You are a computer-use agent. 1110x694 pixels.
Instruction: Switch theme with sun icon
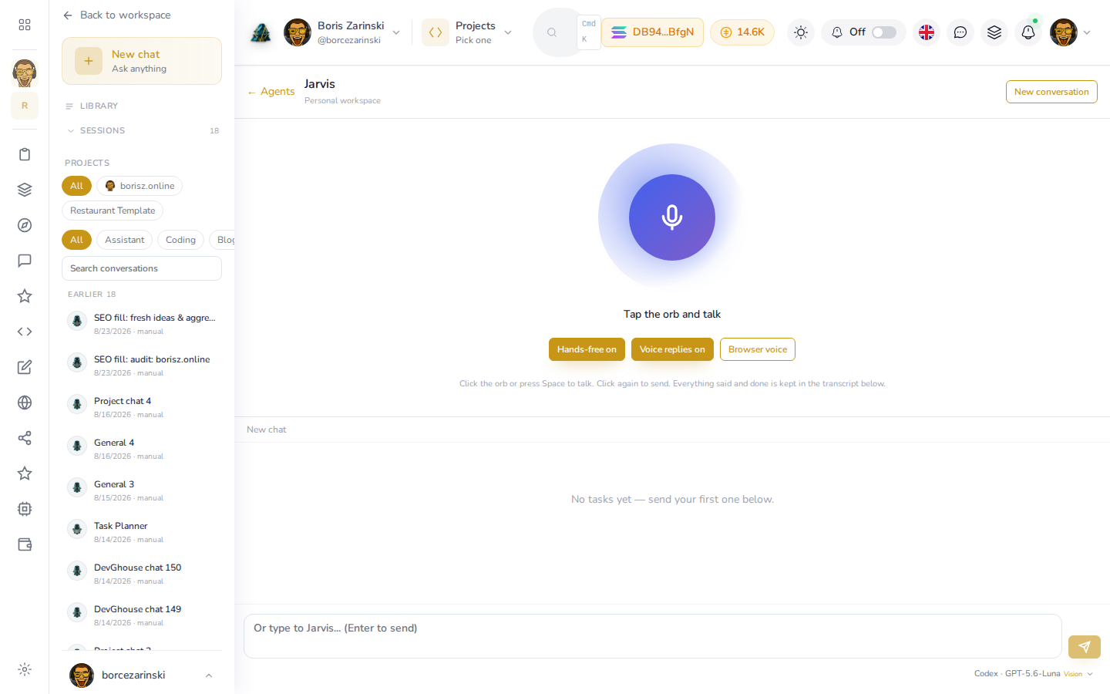click(x=801, y=32)
